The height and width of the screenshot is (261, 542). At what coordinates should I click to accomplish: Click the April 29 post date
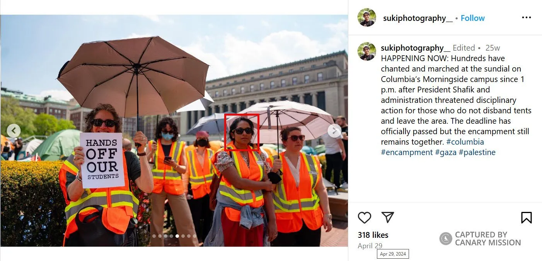(x=370, y=246)
